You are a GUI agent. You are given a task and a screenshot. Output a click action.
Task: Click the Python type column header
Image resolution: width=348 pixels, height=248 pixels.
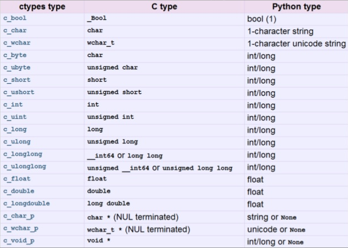[x=296, y=7]
